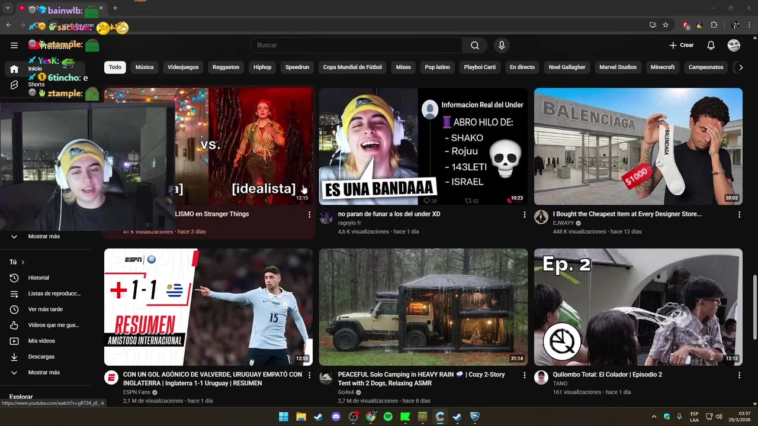Open Chrome extensions puzzle icon
This screenshot has height=426, width=758.
(x=714, y=25)
